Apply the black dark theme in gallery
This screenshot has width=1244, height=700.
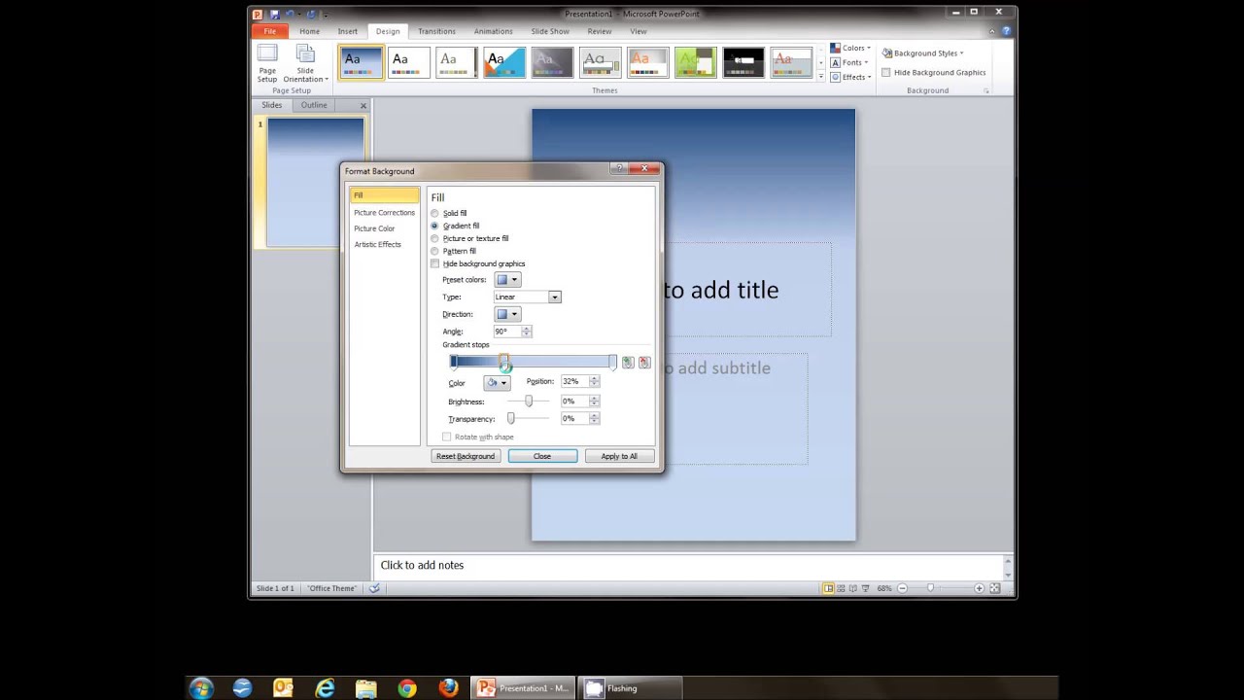coord(743,62)
